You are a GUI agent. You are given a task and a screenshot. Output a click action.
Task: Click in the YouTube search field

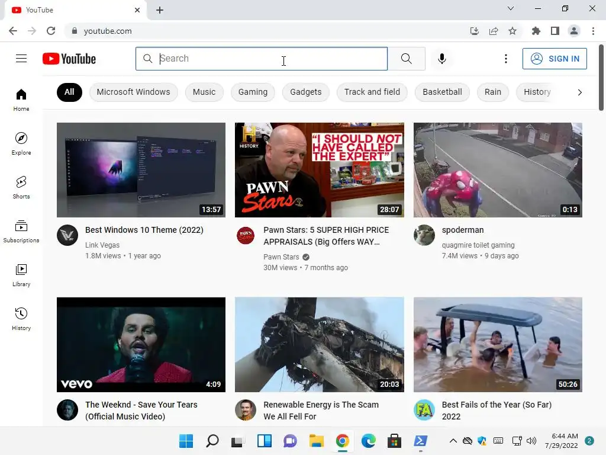[x=261, y=59]
